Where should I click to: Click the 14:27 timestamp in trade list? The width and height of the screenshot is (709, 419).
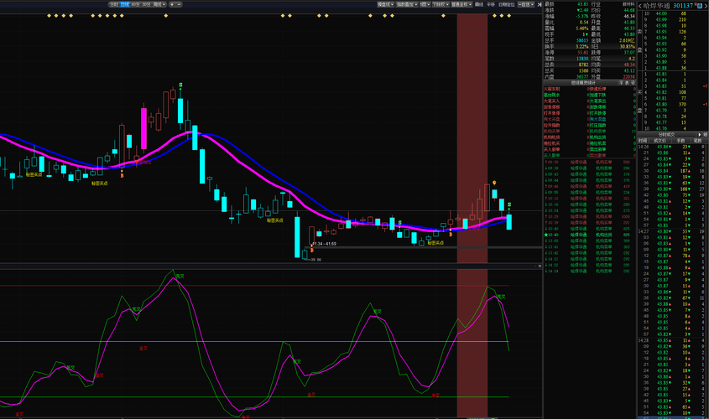pyautogui.click(x=643, y=231)
